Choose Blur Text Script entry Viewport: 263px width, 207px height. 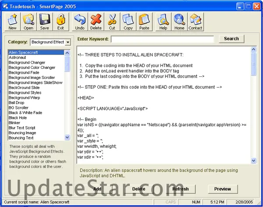click(x=36, y=128)
